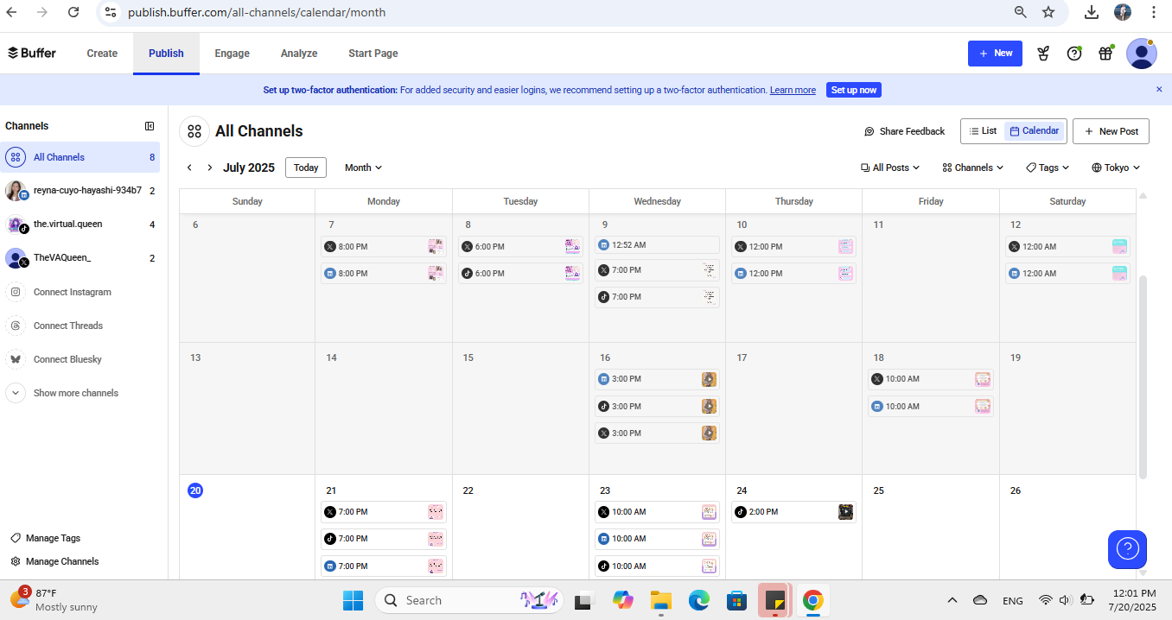Open the Bluesky butterfly connect icon
This screenshot has width=1172, height=620.
tap(16, 359)
